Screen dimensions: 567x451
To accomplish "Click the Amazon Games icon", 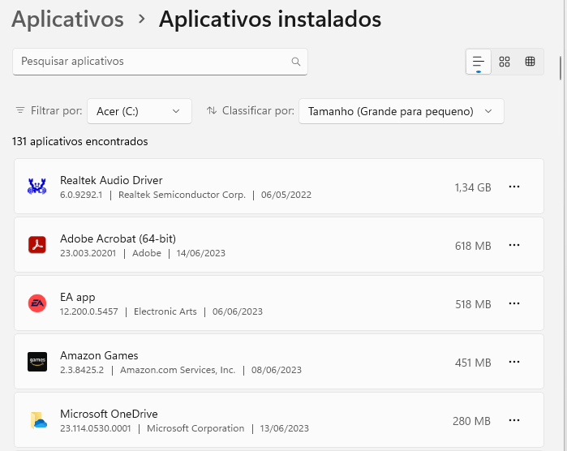I will coord(37,362).
